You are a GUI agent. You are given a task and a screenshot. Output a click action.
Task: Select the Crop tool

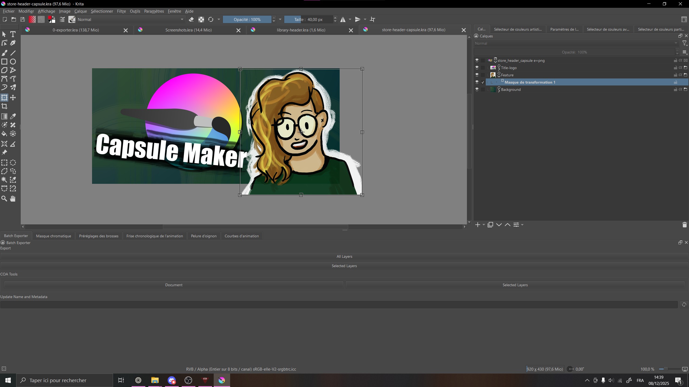4,106
